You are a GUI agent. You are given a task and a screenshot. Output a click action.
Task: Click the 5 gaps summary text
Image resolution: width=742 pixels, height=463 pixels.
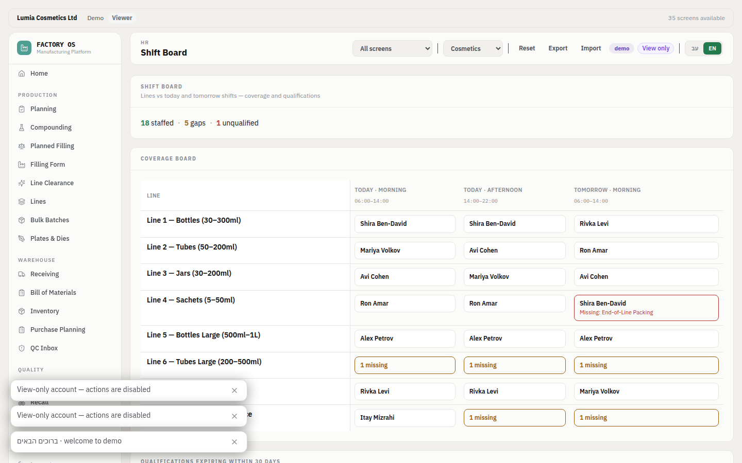[x=195, y=123]
